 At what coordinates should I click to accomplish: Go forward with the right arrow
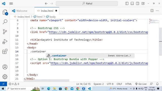(52, 4)
